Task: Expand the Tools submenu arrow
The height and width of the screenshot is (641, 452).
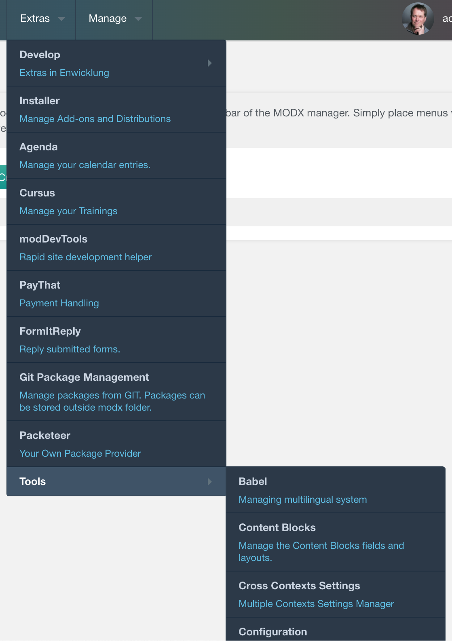Action: [x=209, y=481]
